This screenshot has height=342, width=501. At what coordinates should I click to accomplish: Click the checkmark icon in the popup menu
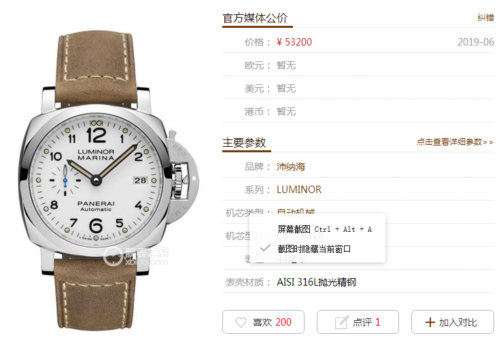click(x=265, y=248)
